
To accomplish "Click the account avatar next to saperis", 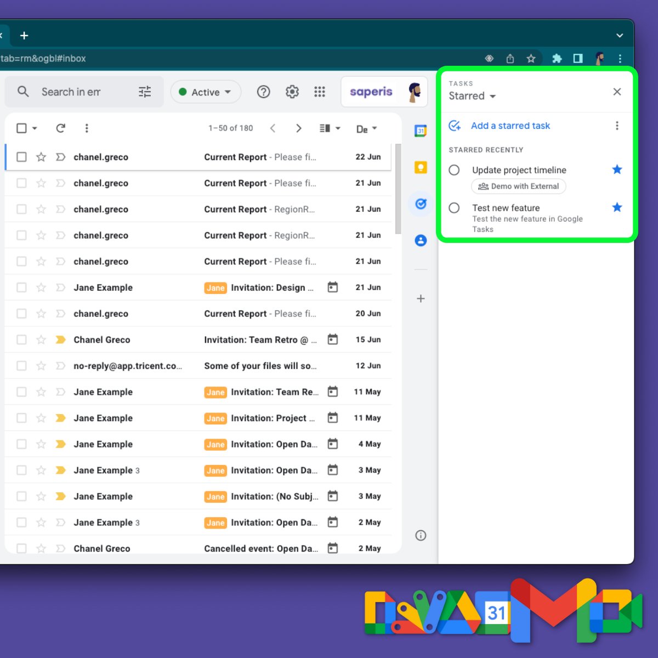I will (x=415, y=92).
